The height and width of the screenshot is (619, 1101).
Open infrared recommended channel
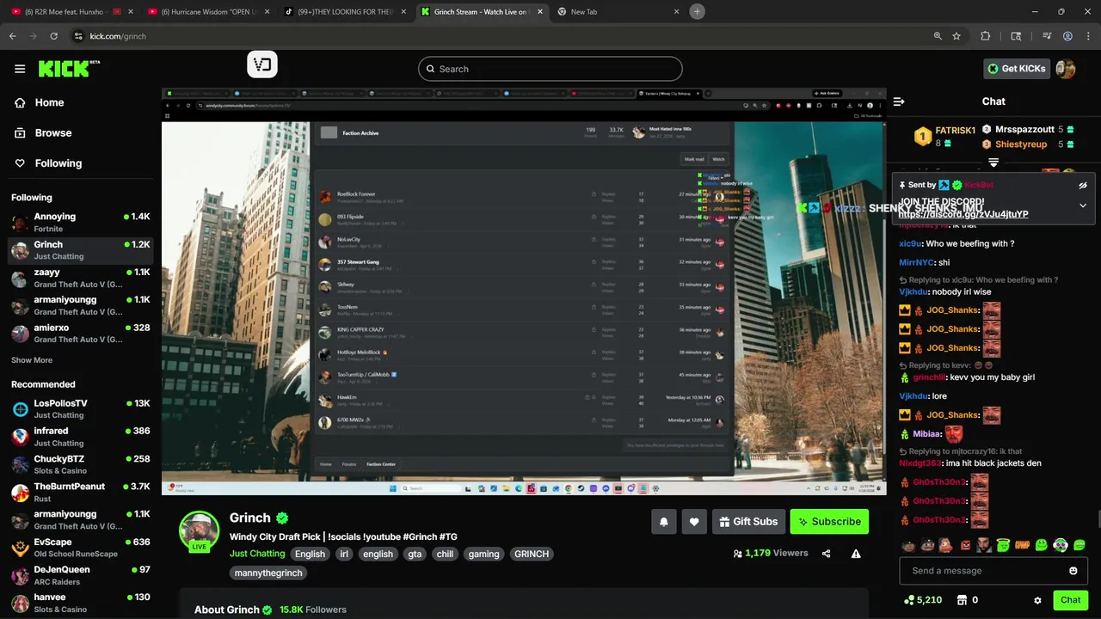pyautogui.click(x=81, y=437)
